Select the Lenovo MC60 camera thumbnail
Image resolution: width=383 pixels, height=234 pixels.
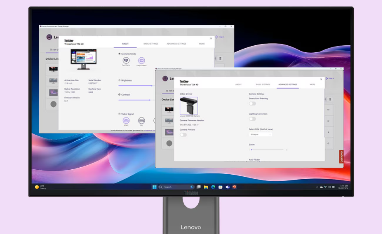pos(189,106)
